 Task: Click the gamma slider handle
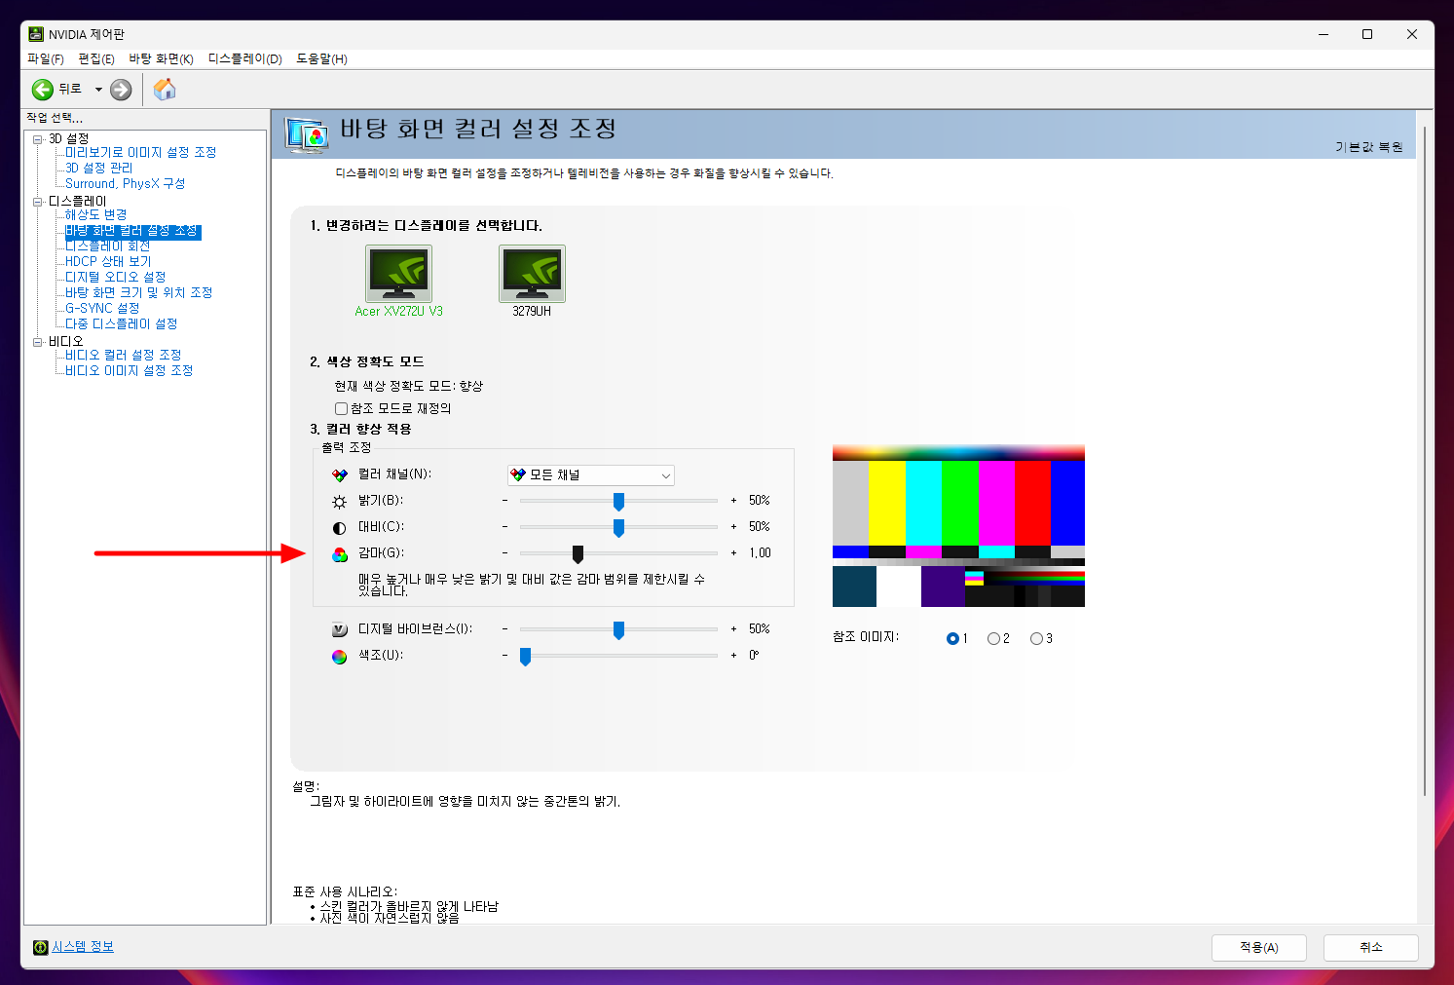(578, 554)
